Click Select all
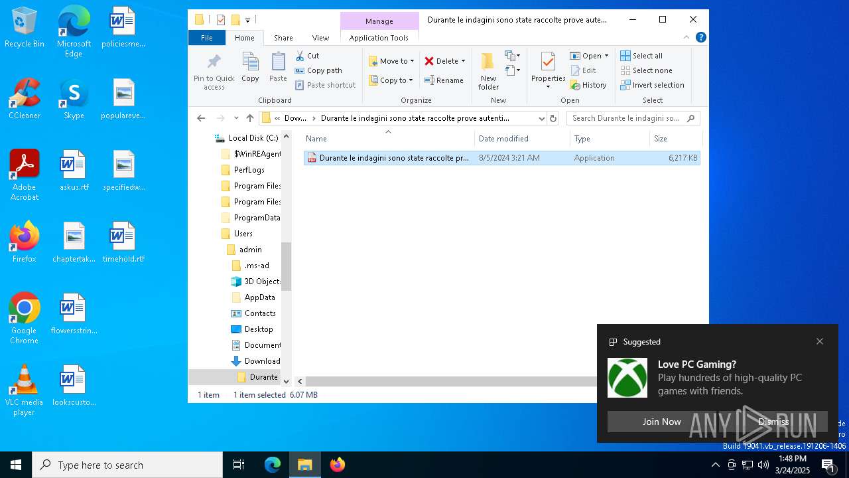The width and height of the screenshot is (849, 478). coord(641,56)
